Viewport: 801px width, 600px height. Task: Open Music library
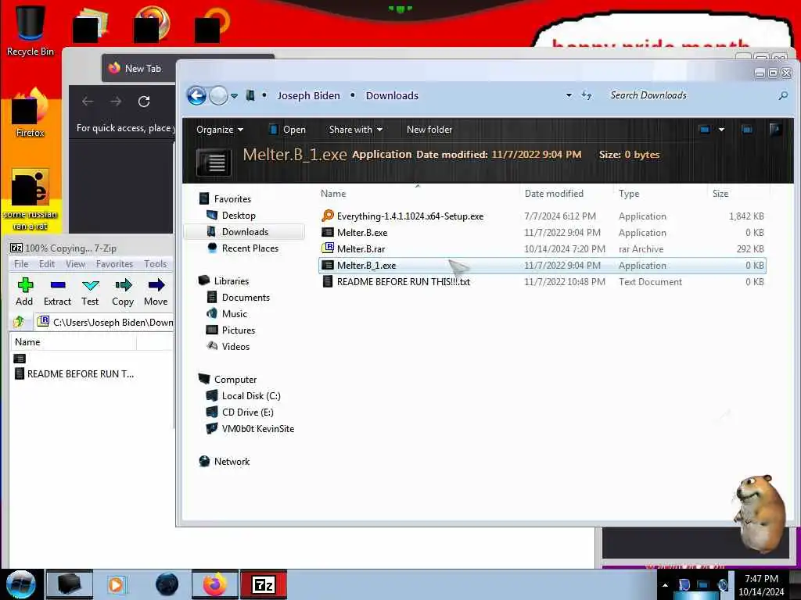pos(235,314)
